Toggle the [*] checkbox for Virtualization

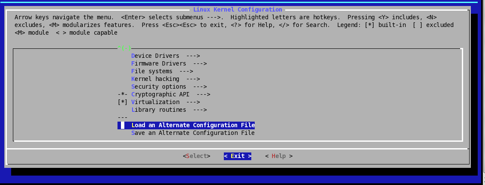click(123, 102)
